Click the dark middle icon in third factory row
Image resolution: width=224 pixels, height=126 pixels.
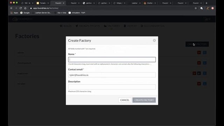199,73
